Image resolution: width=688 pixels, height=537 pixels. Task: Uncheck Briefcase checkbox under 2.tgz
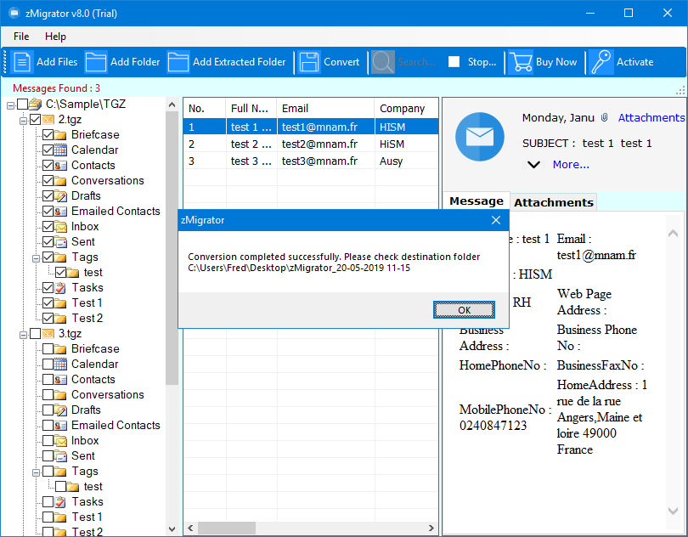(48, 135)
